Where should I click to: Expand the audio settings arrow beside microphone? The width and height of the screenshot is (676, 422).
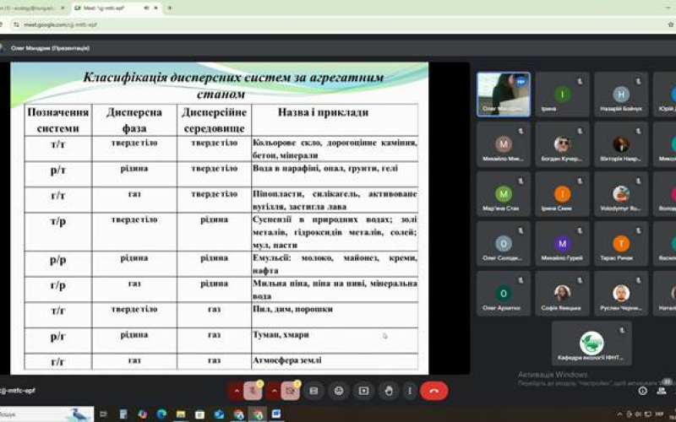coord(237,391)
